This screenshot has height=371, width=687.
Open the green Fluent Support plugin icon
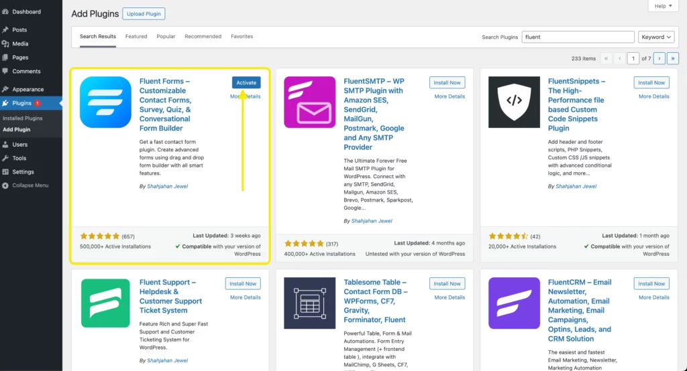[x=105, y=303]
